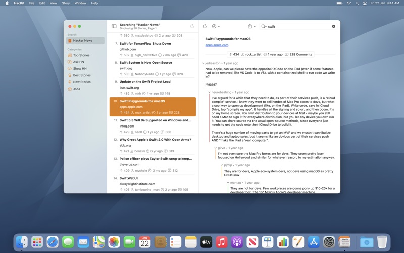Select Best Stories in the sidebar
The height and width of the screenshot is (253, 404).
(x=81, y=75)
